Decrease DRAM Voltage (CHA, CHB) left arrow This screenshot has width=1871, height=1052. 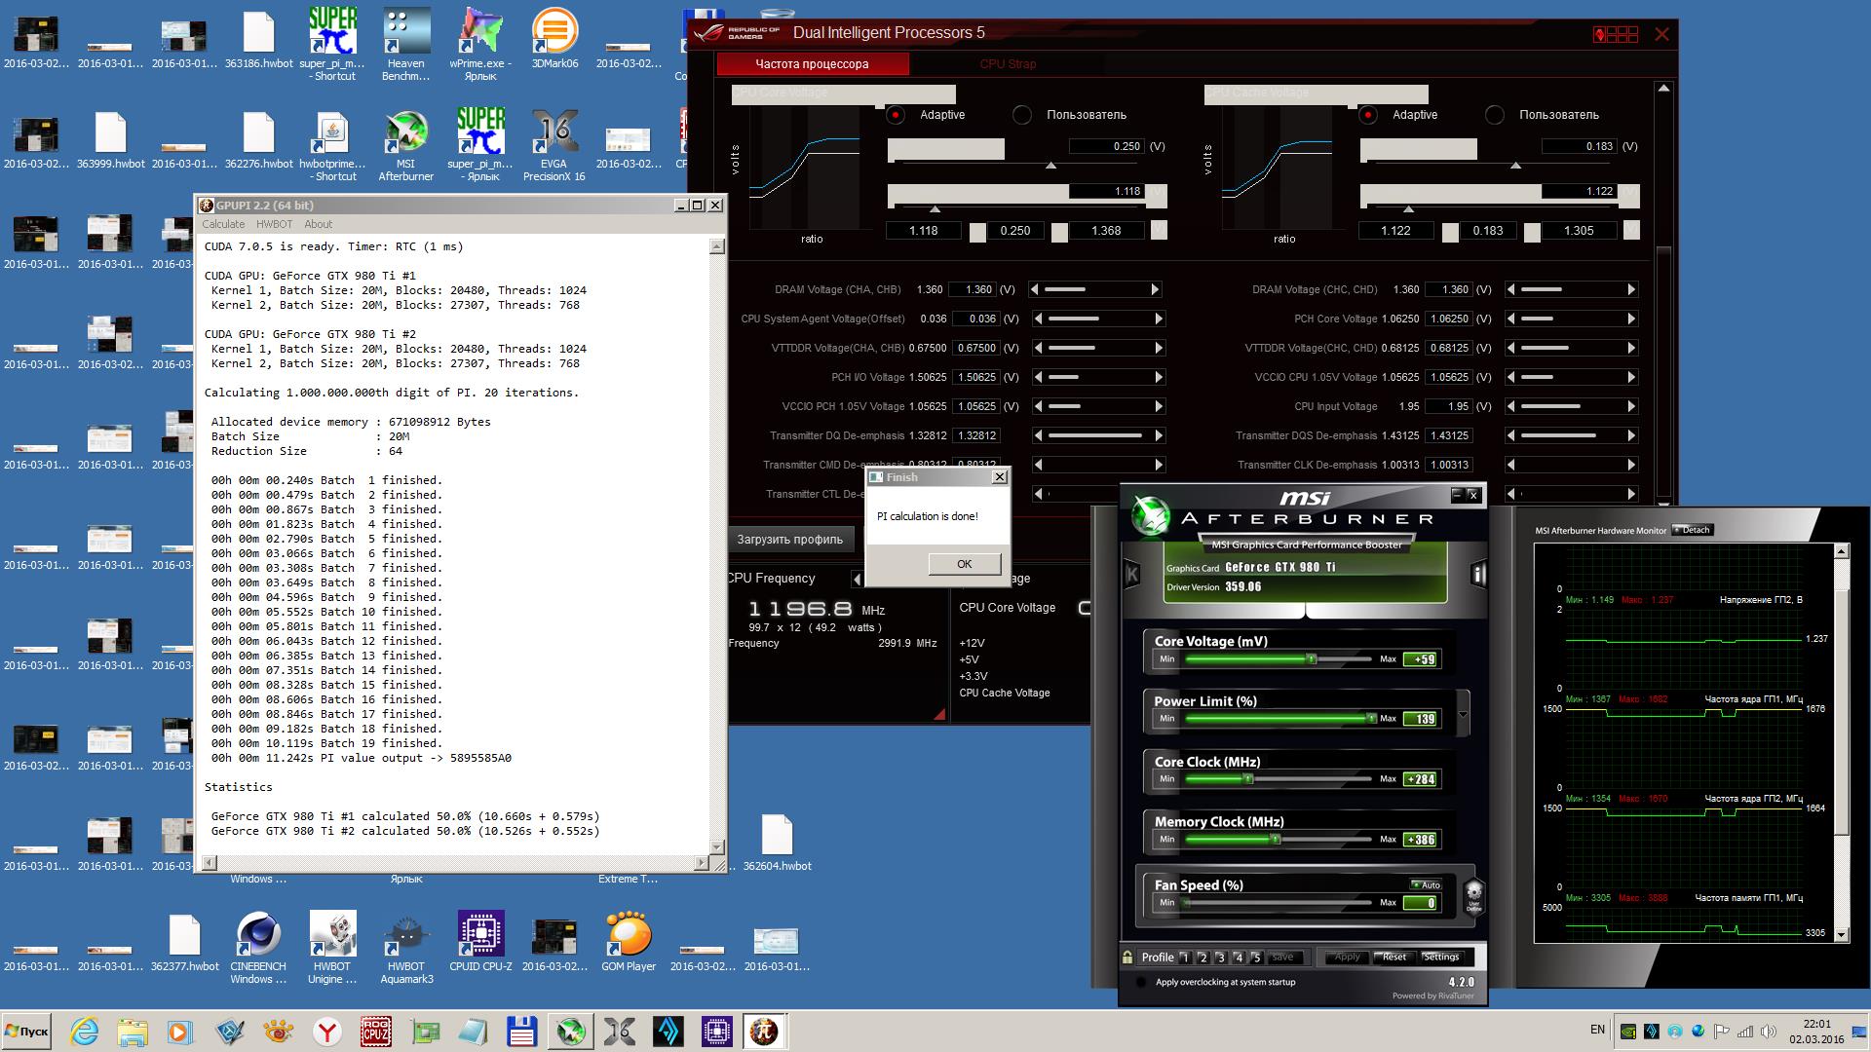pyautogui.click(x=1035, y=289)
